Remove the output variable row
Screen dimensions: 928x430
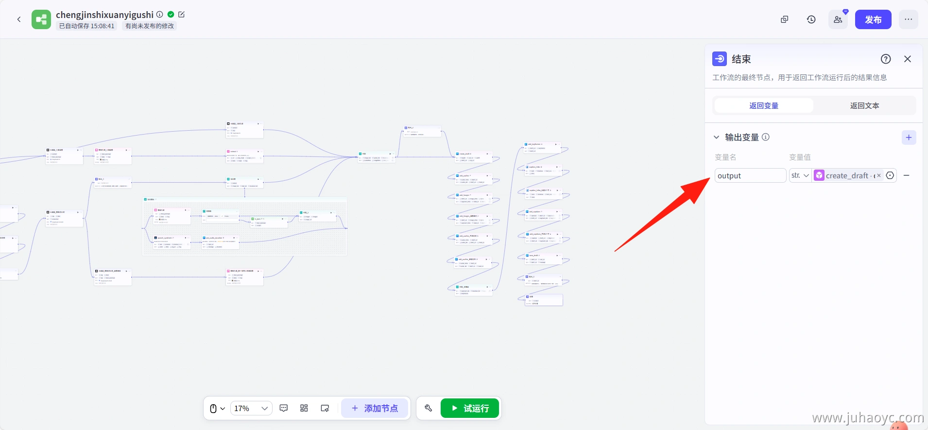coord(907,175)
